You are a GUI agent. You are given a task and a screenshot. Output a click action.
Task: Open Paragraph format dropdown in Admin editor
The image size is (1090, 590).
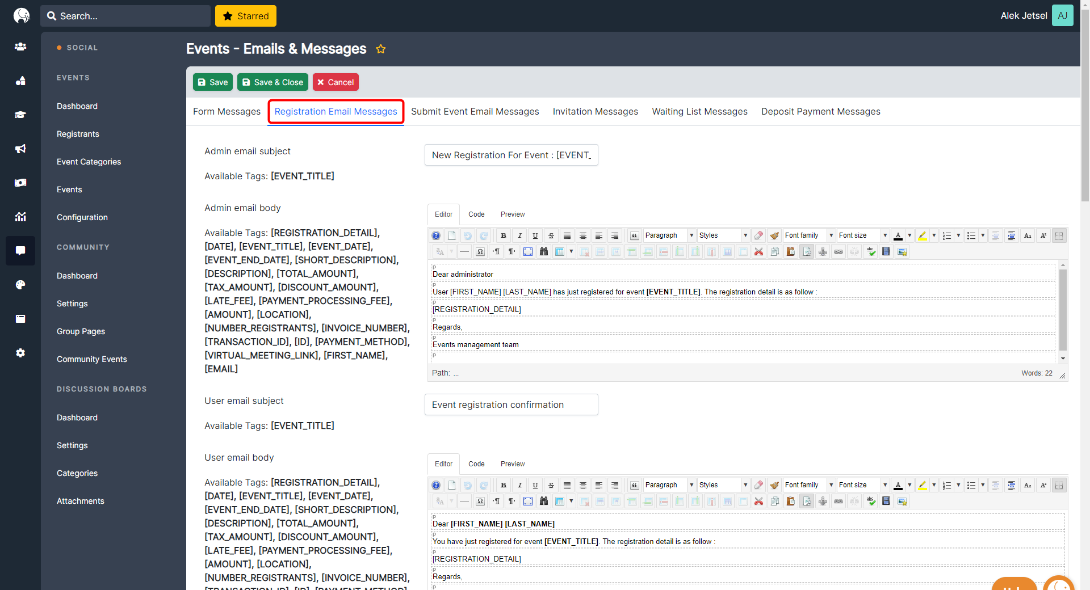[669, 235]
